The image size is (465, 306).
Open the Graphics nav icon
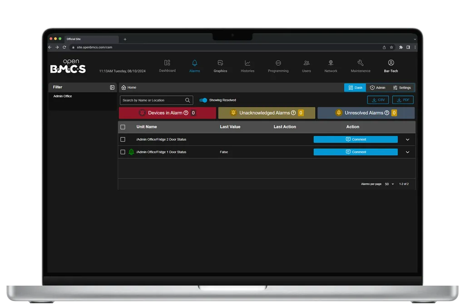(x=220, y=63)
